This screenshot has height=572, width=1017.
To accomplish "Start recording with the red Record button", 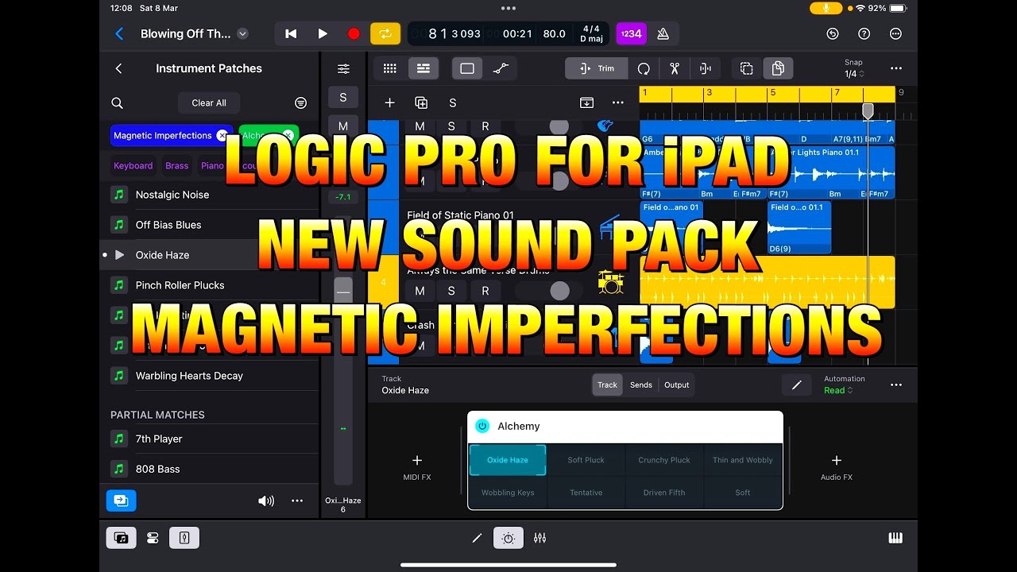I will [354, 33].
